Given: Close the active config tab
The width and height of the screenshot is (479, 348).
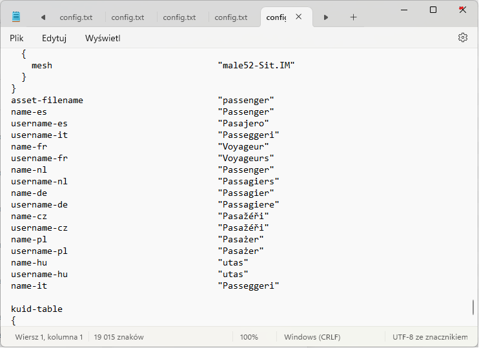Looking at the screenshot, I should [x=298, y=17].
